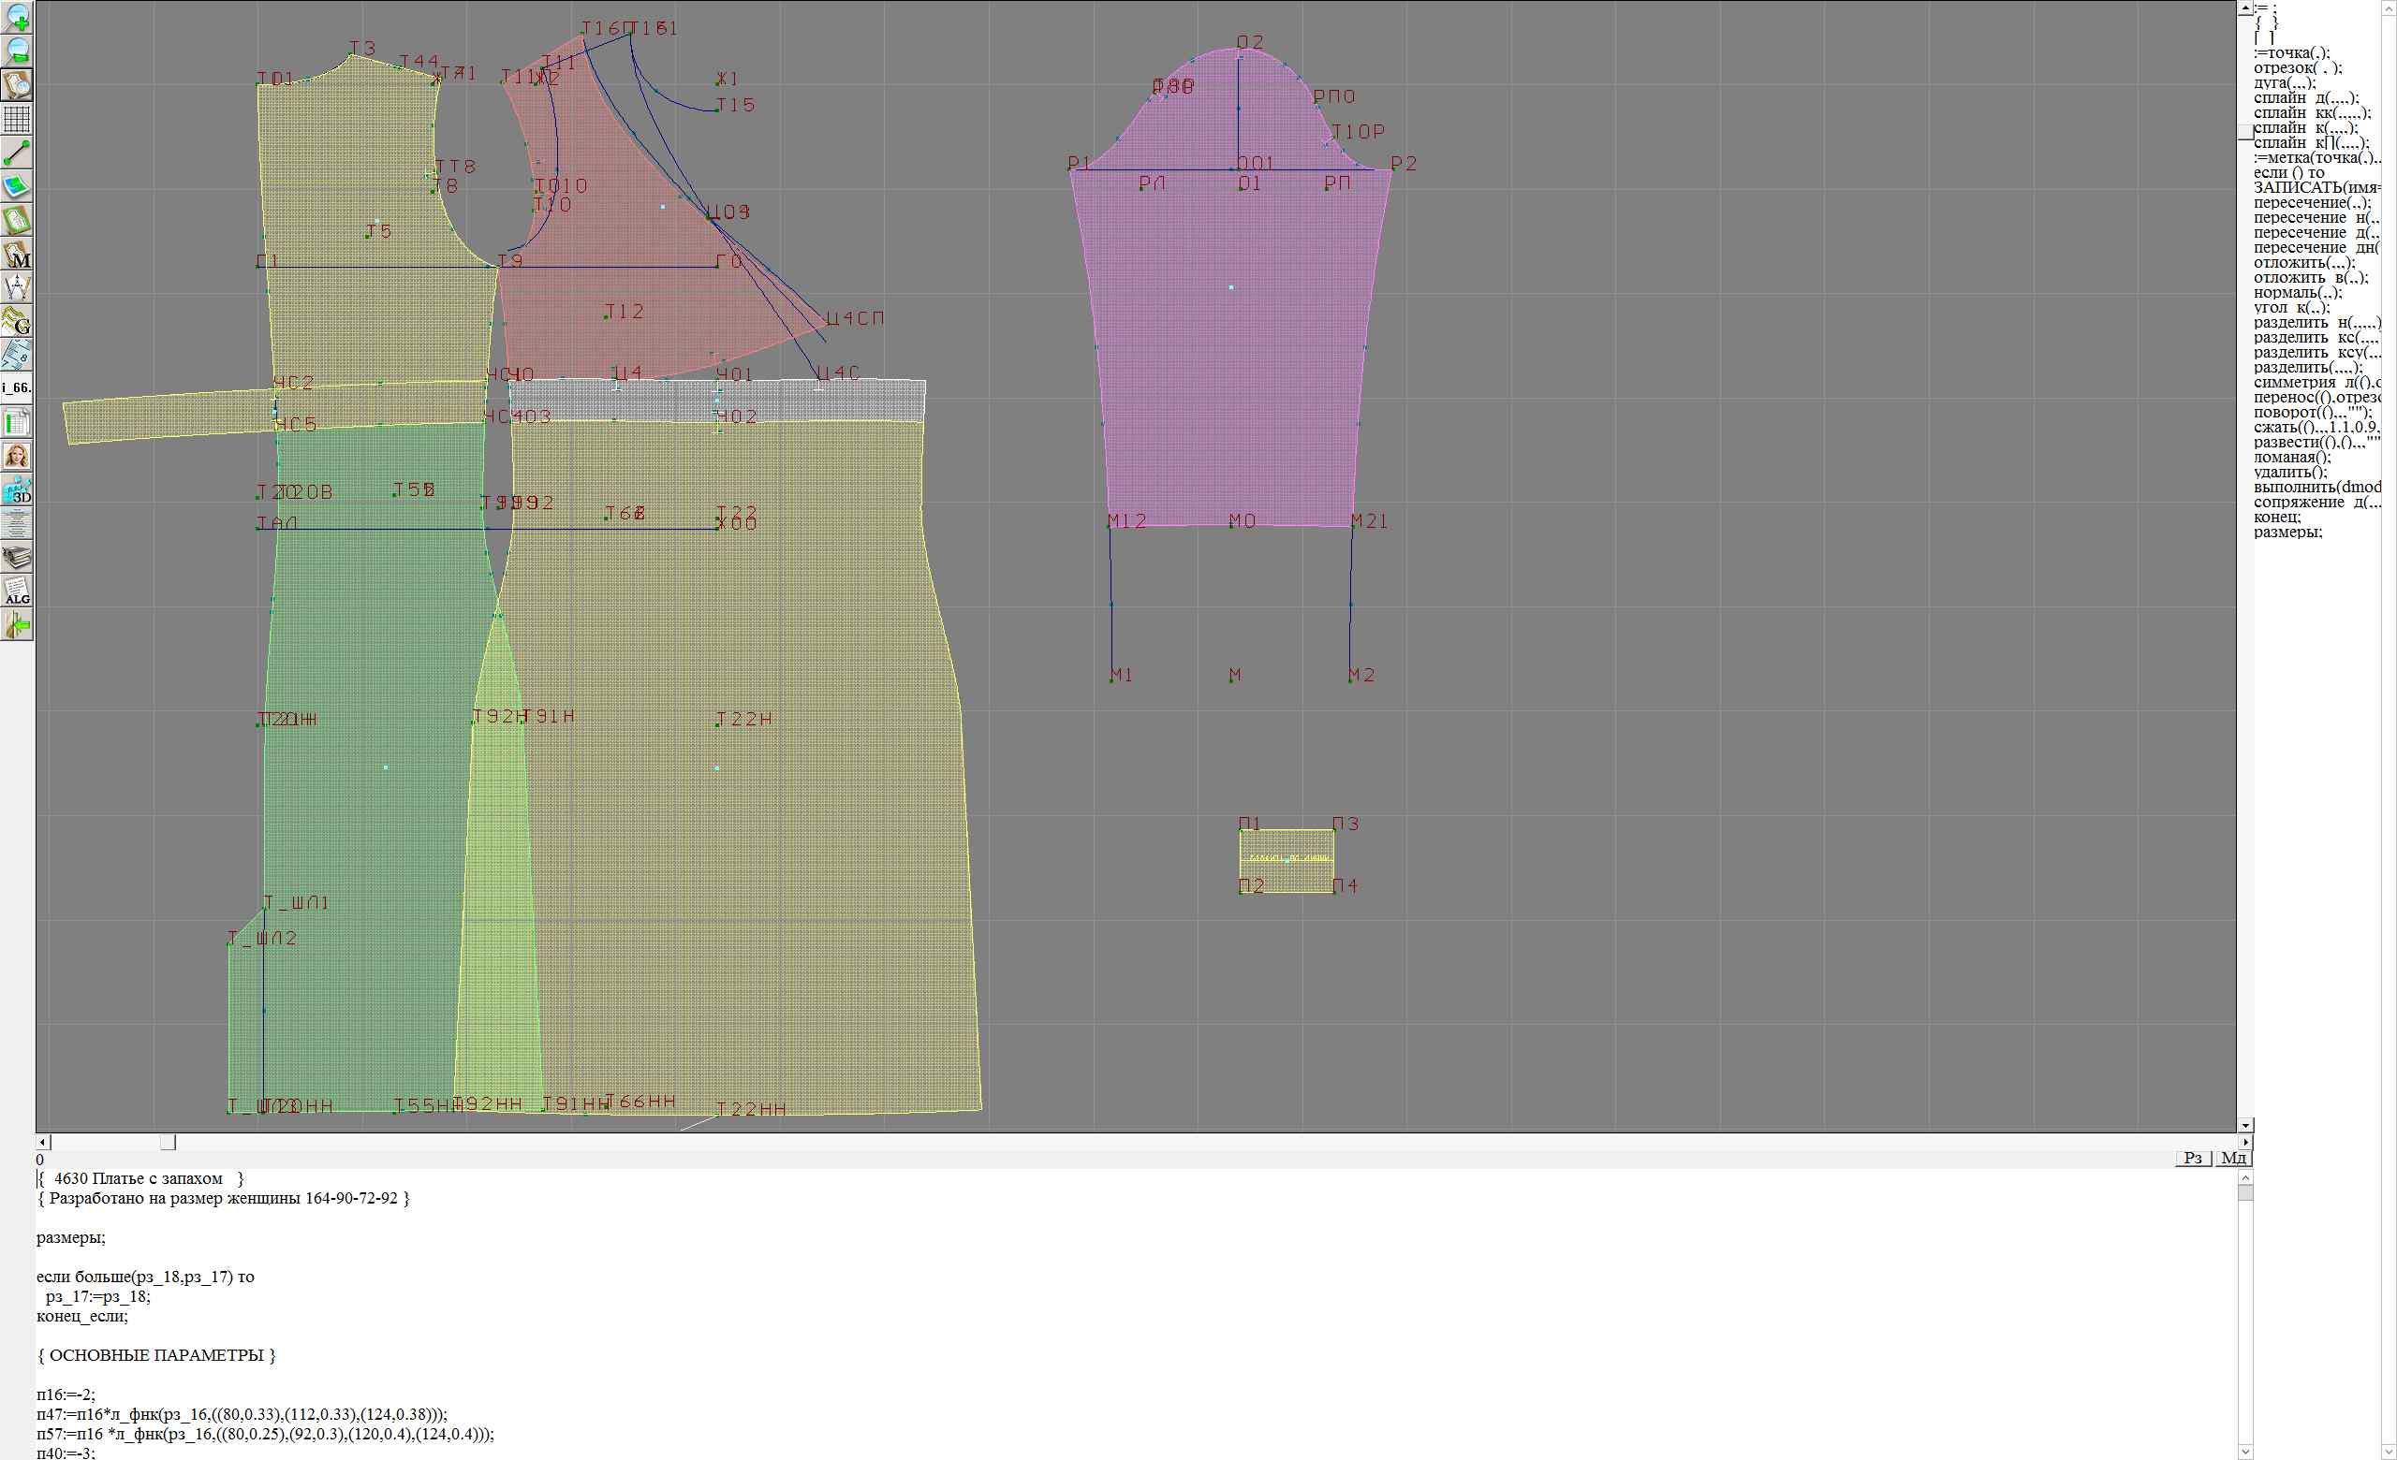2397x1460 pixels.
Task: Click in code line 'п16:=-2;'
Action: point(66,1394)
